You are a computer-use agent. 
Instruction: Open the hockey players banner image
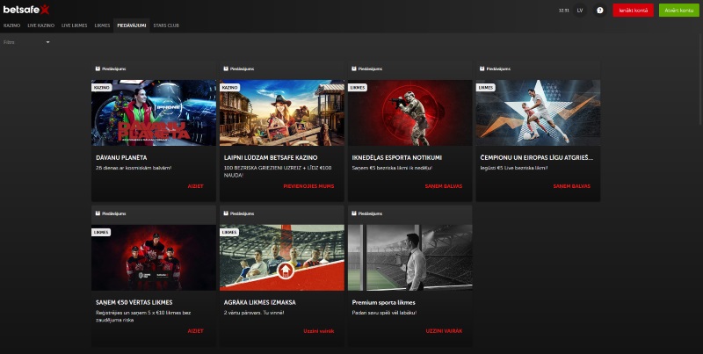154,257
